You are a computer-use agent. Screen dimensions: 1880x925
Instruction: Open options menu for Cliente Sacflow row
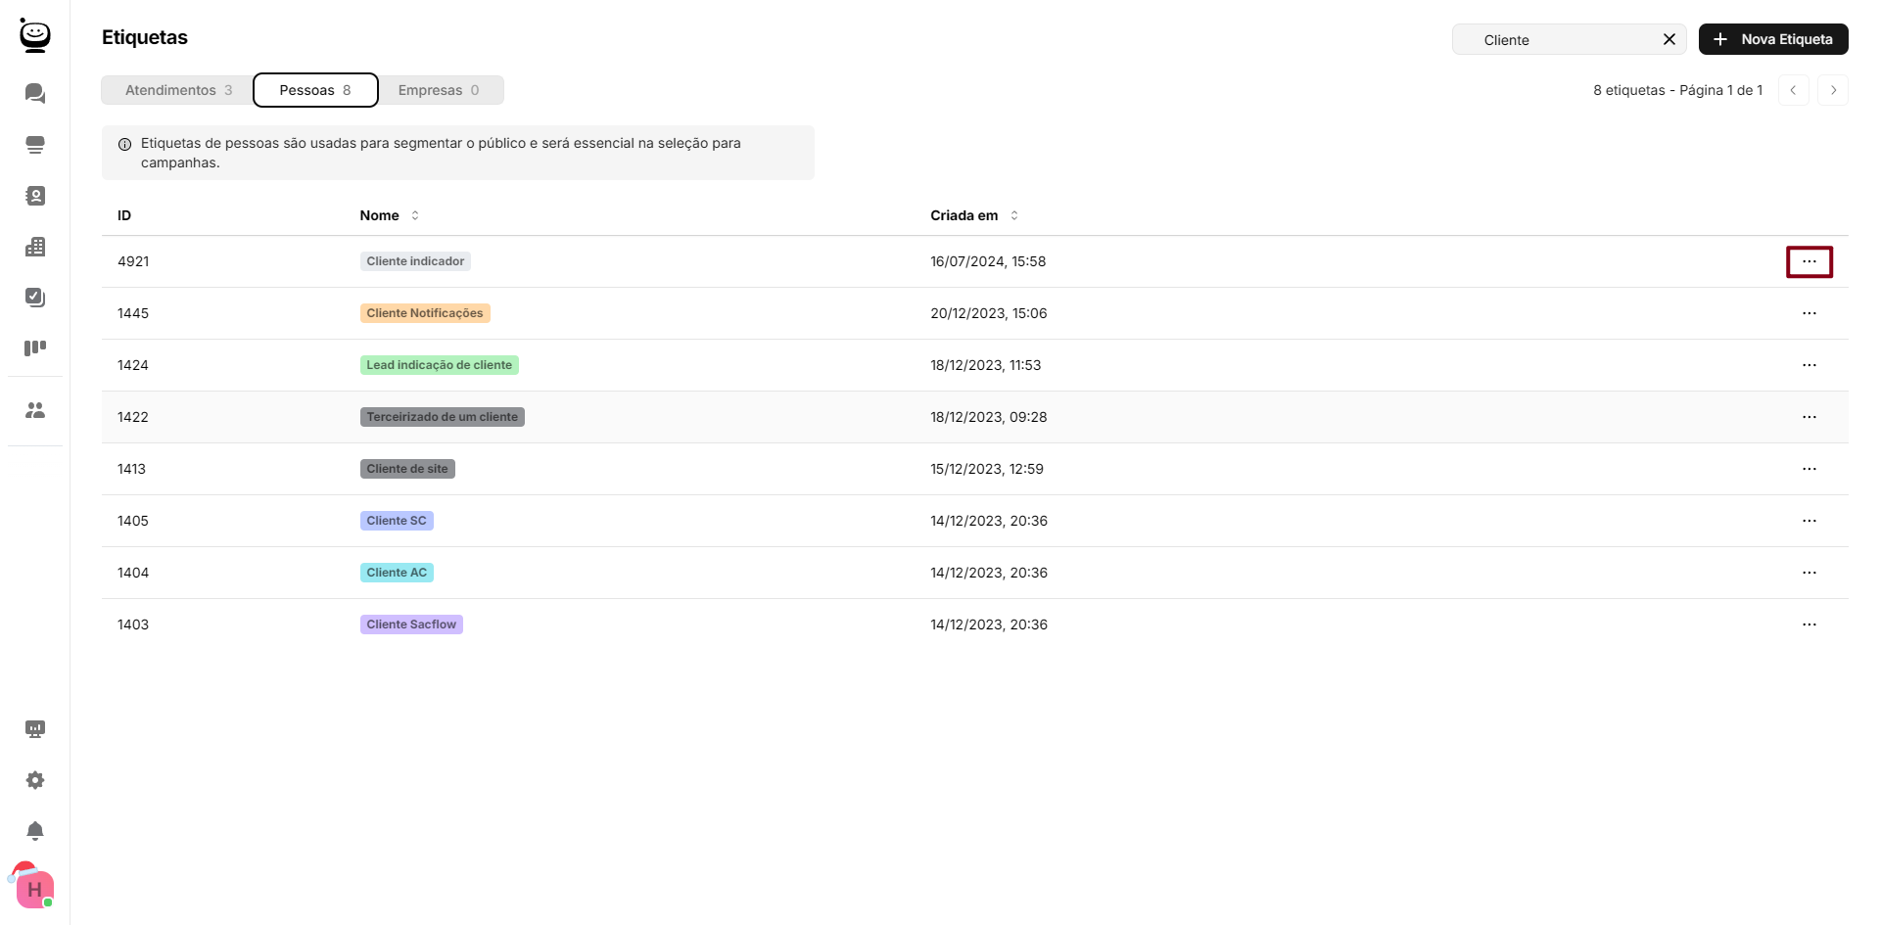click(x=1809, y=624)
